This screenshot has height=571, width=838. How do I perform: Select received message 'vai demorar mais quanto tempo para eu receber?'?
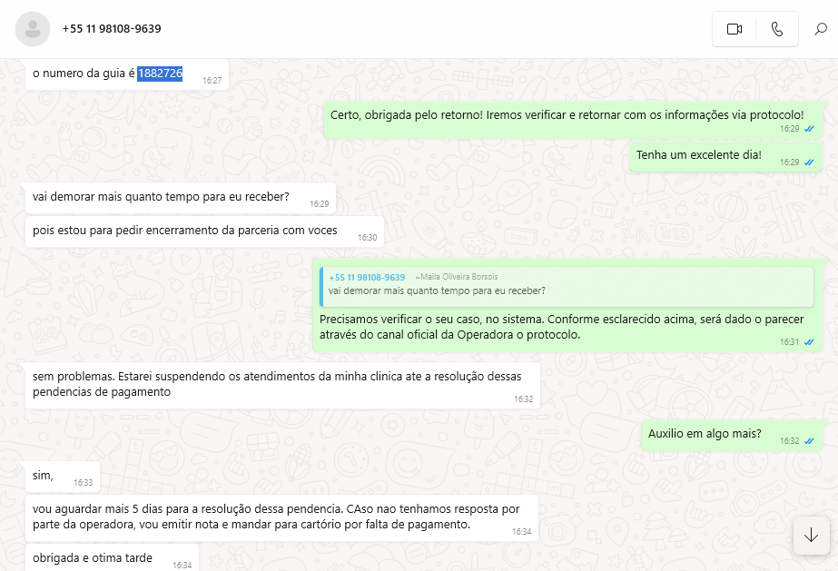pos(181,198)
